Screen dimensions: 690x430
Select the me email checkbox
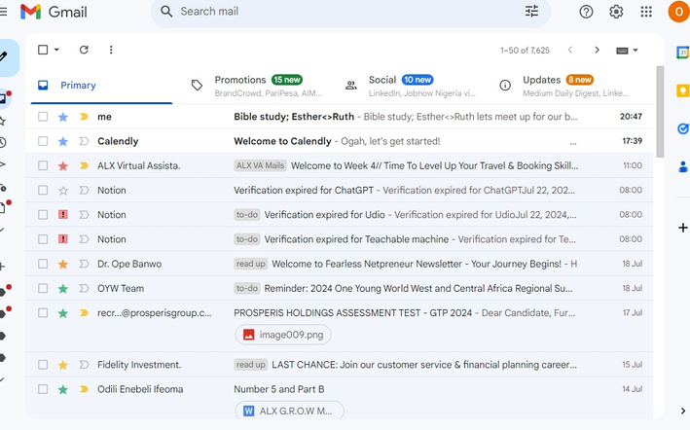(43, 117)
